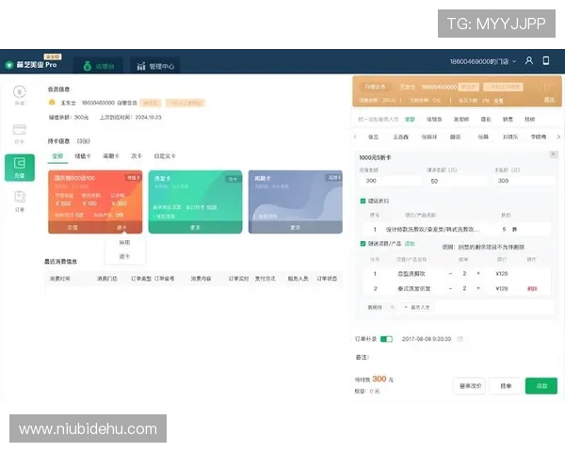Click the green 收款 payment button
565x452 pixels.
541,386
